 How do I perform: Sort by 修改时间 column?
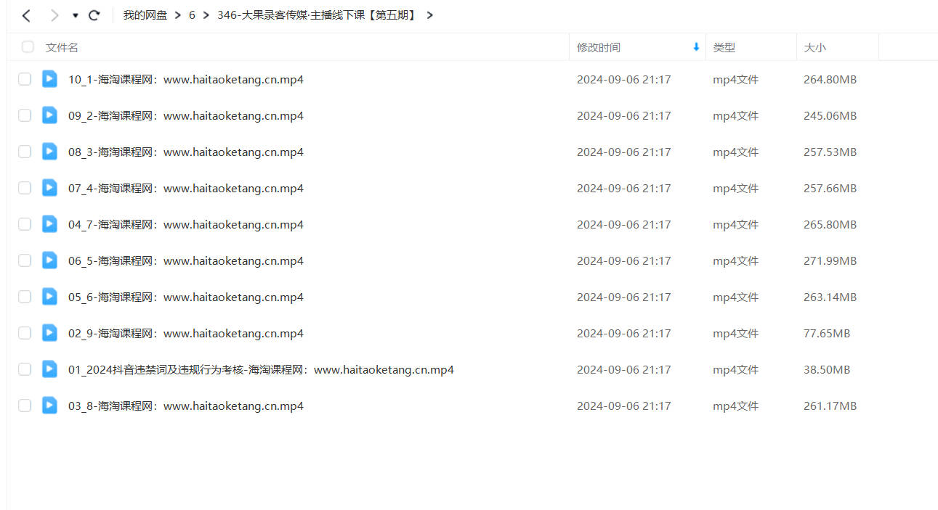click(599, 47)
